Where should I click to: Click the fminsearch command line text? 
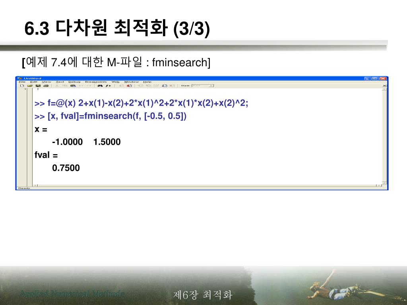point(110,116)
